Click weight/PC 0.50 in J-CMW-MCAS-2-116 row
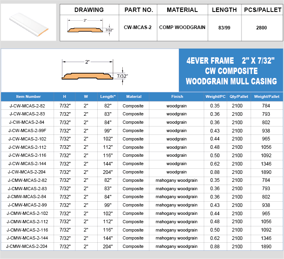 coord(215,230)
